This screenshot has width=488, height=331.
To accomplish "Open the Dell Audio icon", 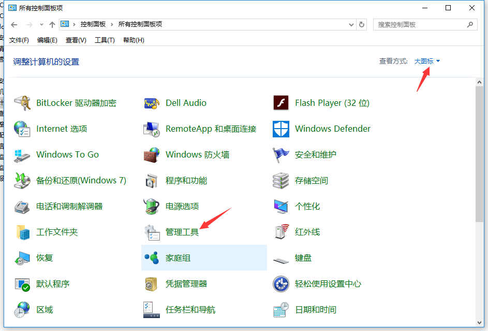I will pyautogui.click(x=152, y=103).
